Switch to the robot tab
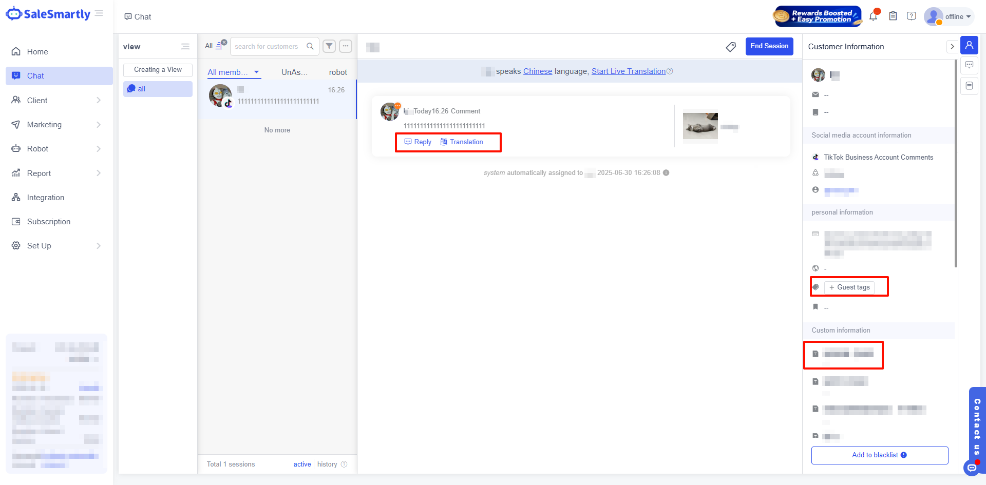Image resolution: width=986 pixels, height=485 pixels. (x=338, y=72)
